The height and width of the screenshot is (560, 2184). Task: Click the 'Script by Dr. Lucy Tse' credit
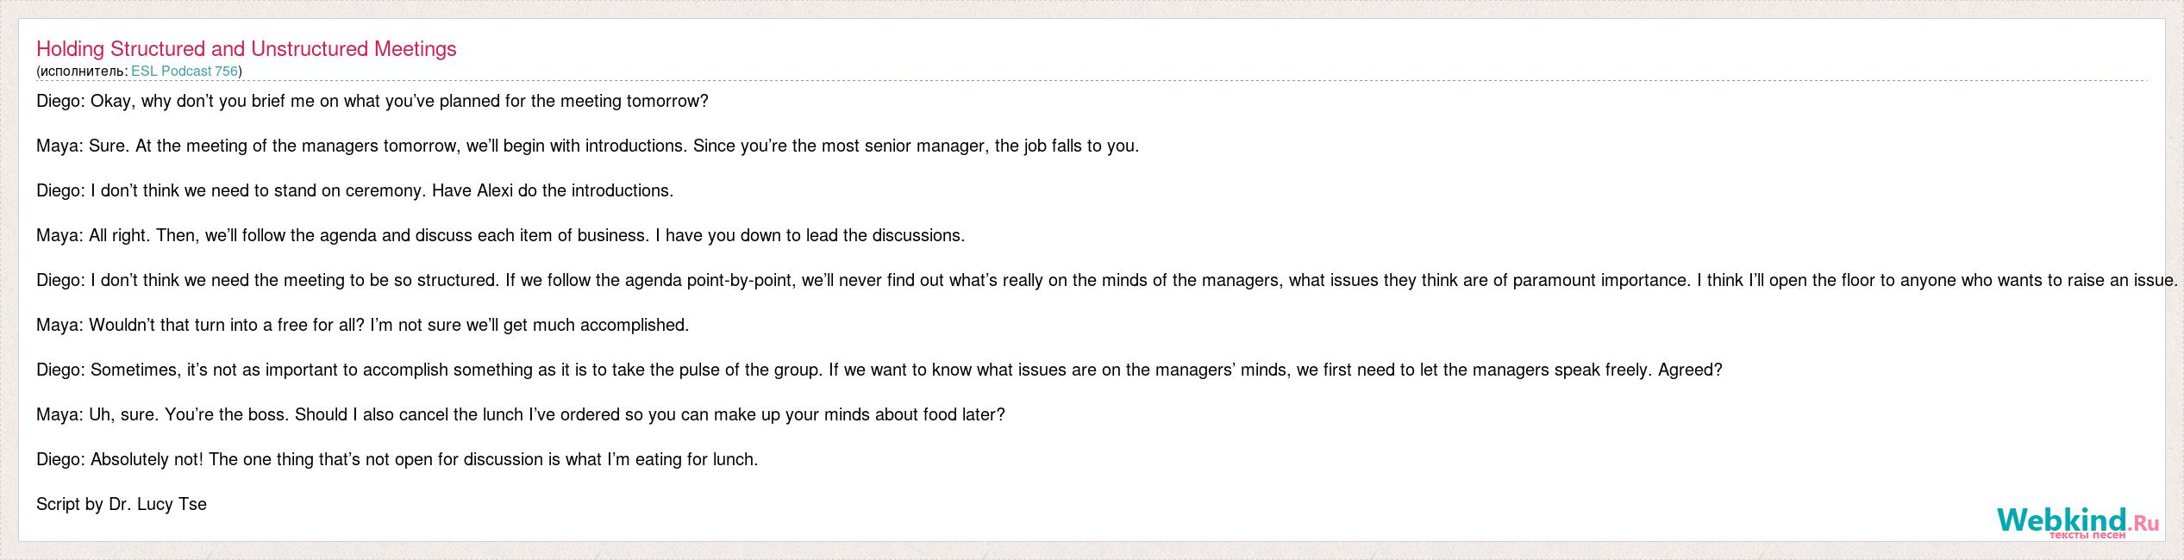(x=122, y=504)
